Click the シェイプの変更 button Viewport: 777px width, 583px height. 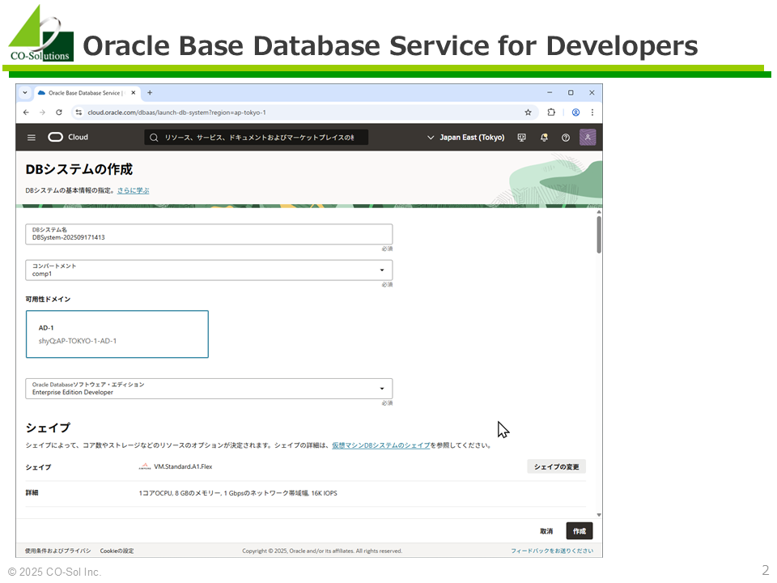pyautogui.click(x=557, y=466)
